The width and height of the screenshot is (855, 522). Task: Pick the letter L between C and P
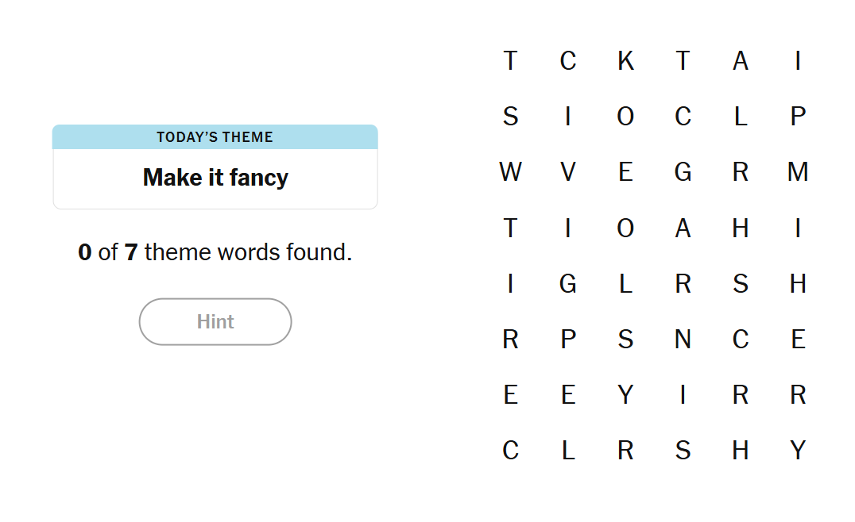pos(741,117)
